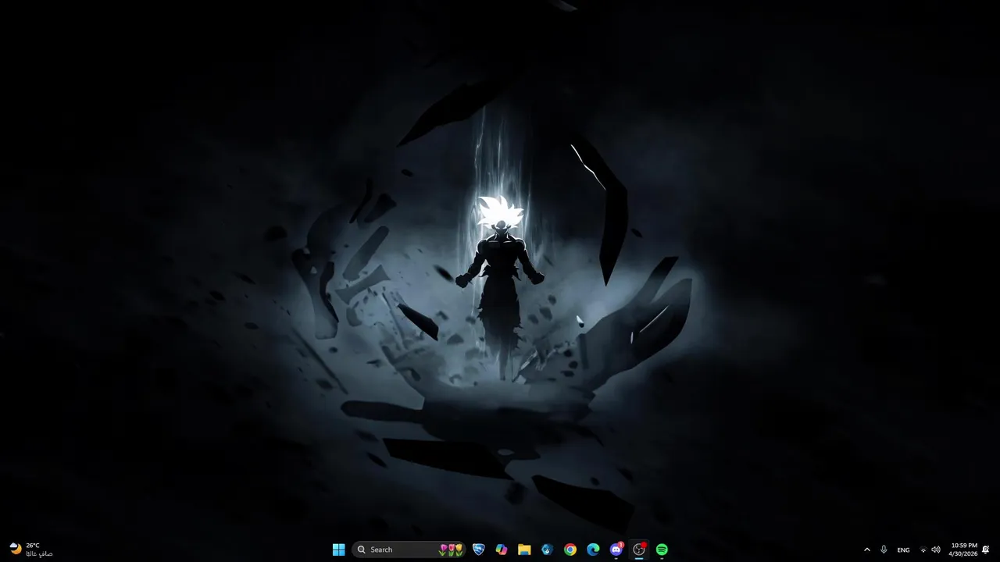
Task: Launch Google Chrome from the taskbar
Action: (x=570, y=550)
